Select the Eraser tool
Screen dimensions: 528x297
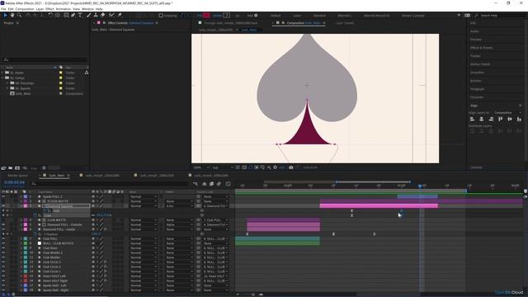pos(102,16)
